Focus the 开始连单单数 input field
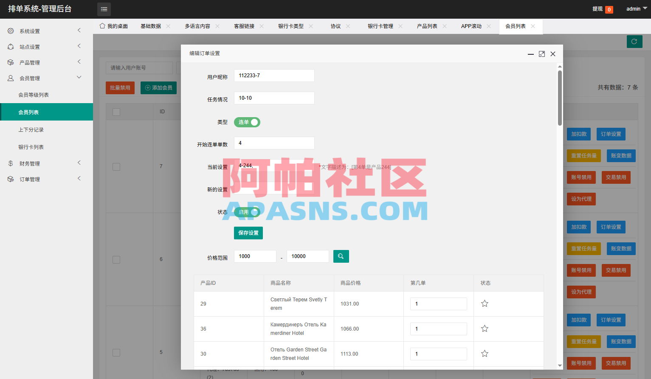651x379 pixels. 274,143
